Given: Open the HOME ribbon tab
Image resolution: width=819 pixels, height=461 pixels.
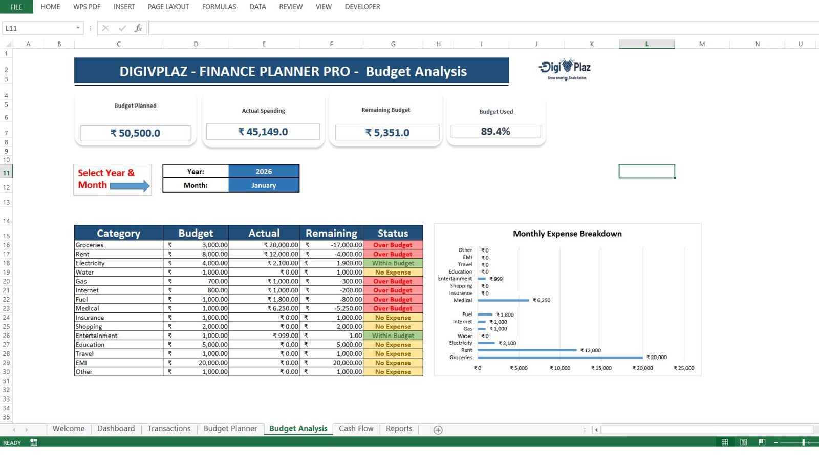Looking at the screenshot, I should coord(50,7).
